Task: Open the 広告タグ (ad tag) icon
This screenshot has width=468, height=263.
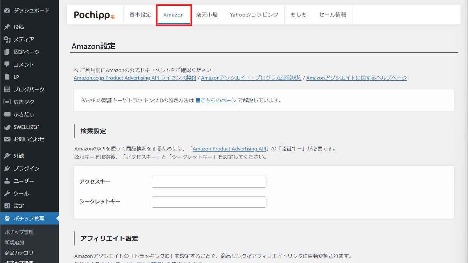Action: click(x=7, y=102)
